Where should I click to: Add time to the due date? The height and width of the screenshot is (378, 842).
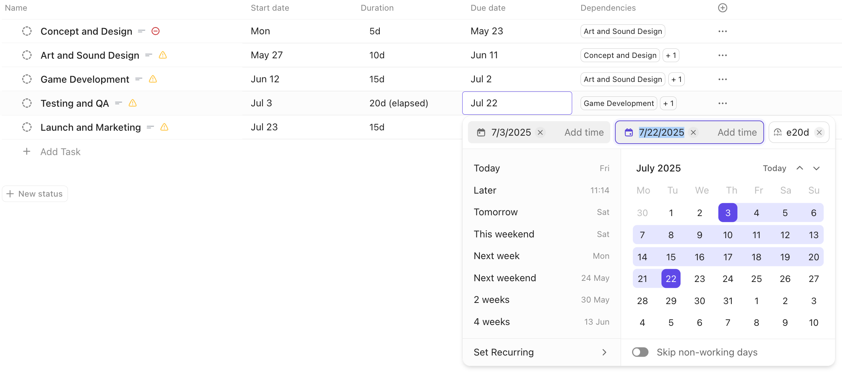pos(737,133)
